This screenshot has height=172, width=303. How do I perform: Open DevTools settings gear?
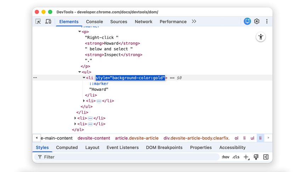click(257, 21)
